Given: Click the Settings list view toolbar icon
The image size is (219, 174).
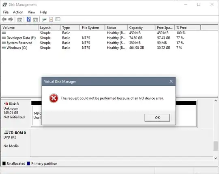Looking at the screenshot, I should click(x=58, y=20).
